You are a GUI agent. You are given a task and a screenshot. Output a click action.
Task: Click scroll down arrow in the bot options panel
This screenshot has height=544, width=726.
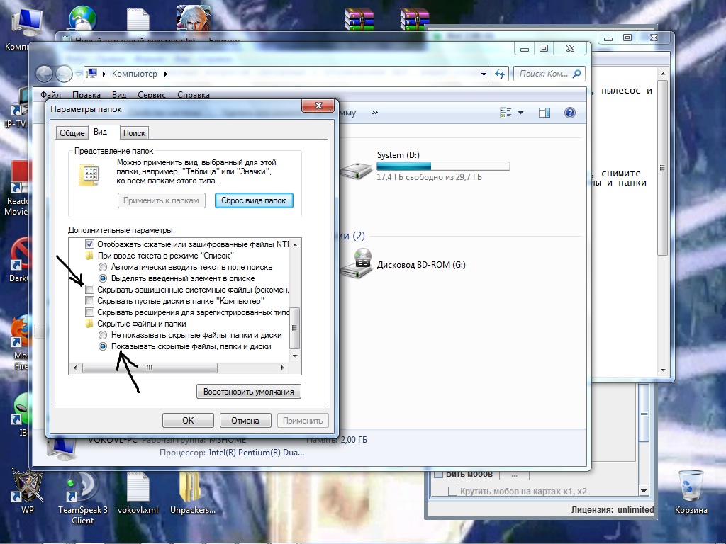[x=644, y=490]
